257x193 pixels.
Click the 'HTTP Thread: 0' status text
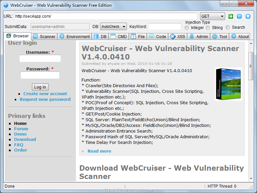(x=222, y=186)
